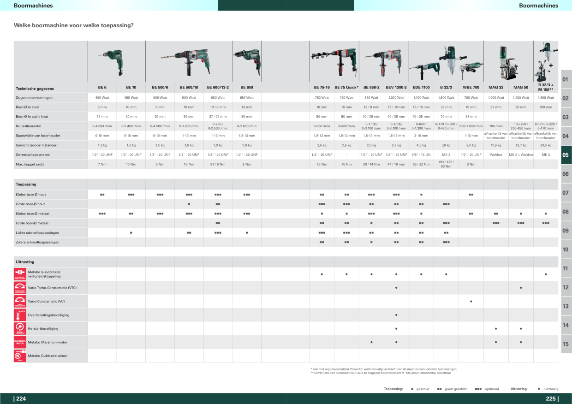Click the "Lichte schroeftoepassingen" row label

point(37,232)
